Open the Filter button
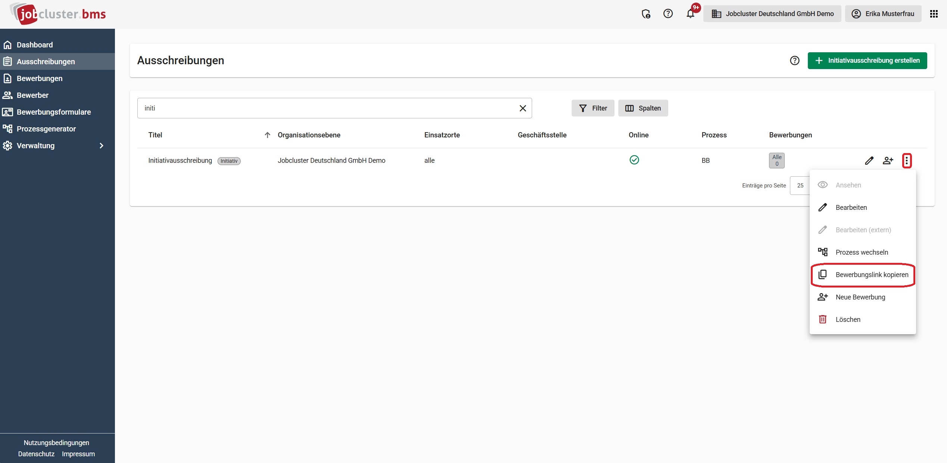The width and height of the screenshot is (947, 463). (593, 108)
